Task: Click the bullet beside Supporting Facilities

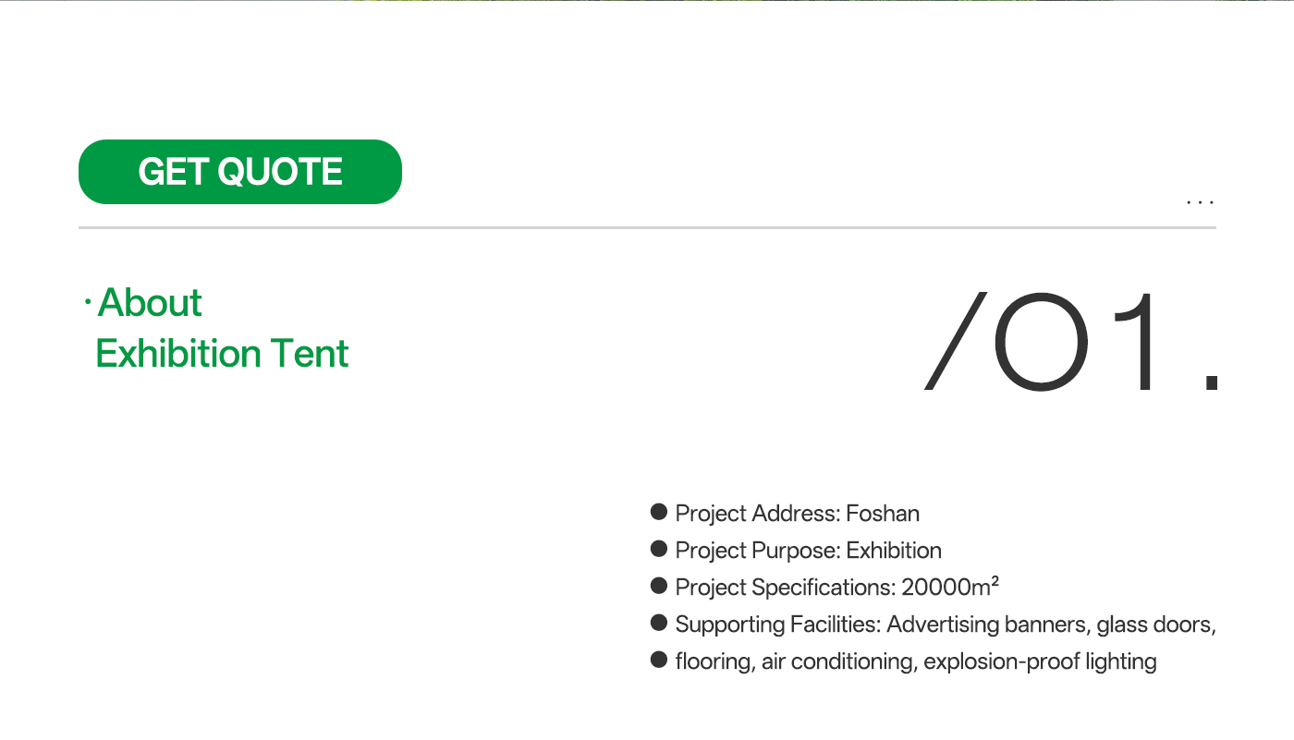Action: point(659,623)
